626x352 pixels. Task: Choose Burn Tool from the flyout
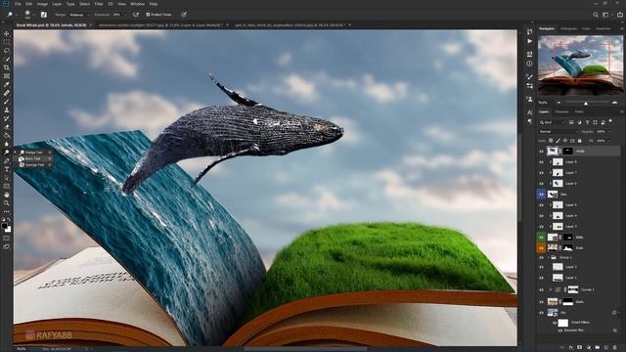pyautogui.click(x=32, y=158)
